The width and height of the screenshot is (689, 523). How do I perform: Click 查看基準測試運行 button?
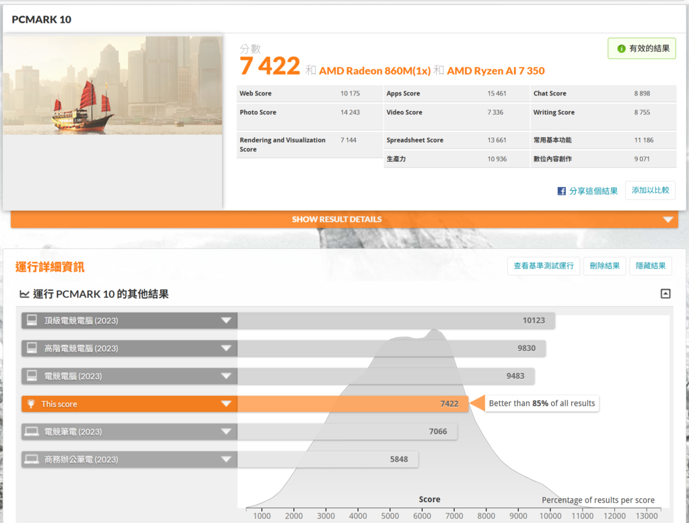(x=544, y=266)
